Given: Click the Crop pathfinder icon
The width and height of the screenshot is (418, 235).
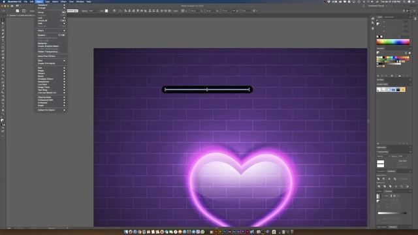Looking at the screenshot, I should tap(396, 186).
